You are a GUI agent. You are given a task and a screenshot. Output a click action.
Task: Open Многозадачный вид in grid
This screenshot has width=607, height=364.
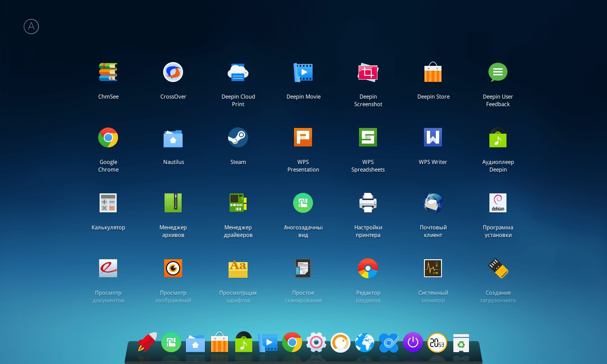click(303, 203)
